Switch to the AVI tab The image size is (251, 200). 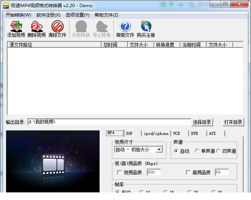(216, 133)
